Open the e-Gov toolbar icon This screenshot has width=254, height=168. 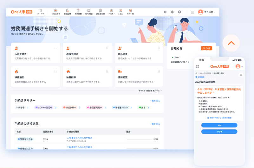click(121, 12)
